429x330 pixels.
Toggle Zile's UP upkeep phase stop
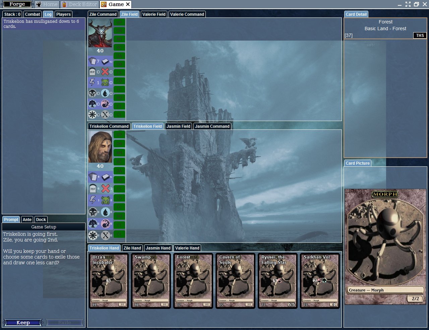tap(119, 22)
